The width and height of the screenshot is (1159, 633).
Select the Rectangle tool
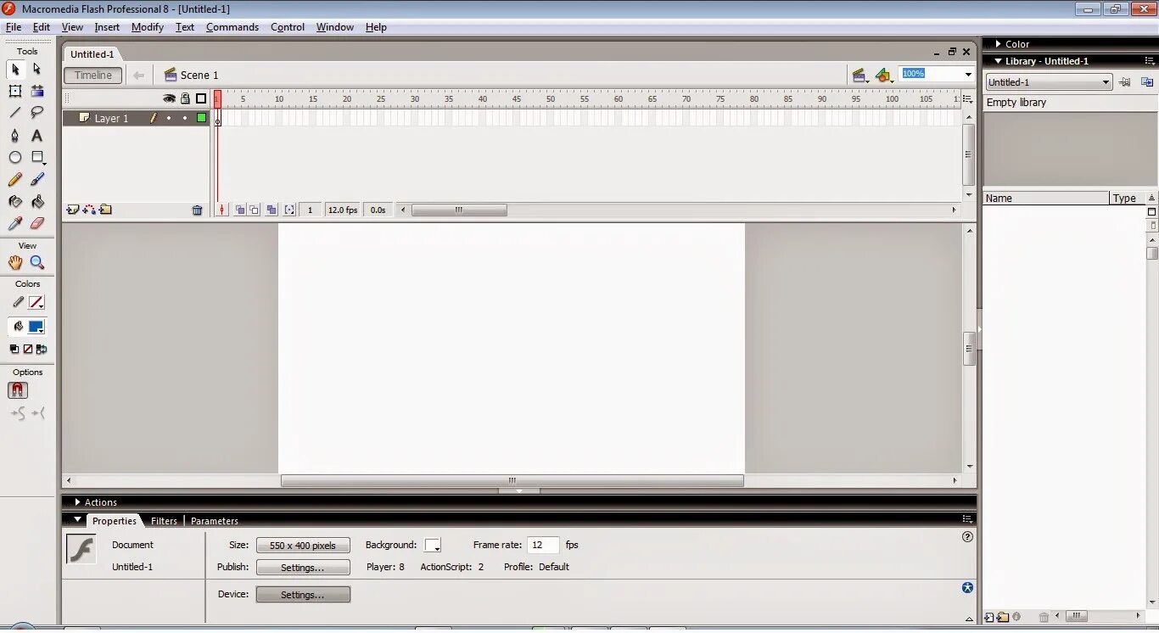(37, 158)
